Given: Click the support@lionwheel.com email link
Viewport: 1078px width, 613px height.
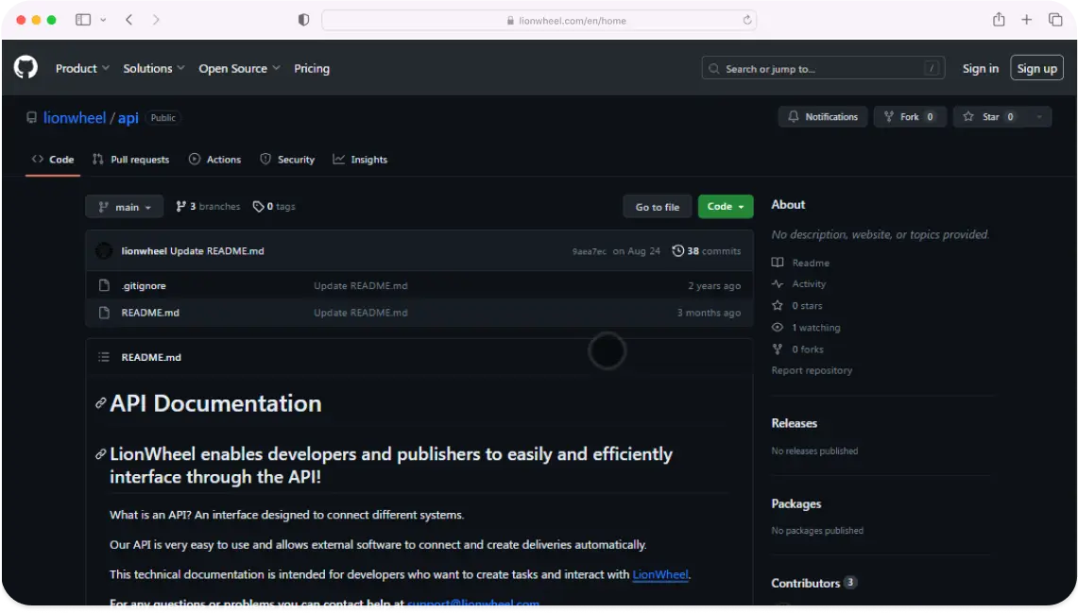Looking at the screenshot, I should (472, 604).
